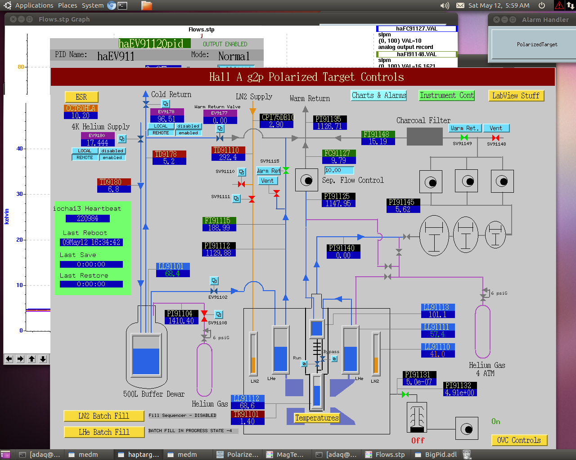Select the haFI91148.VAL trace legend
Screen dimensions: 576x460
click(x=417, y=54)
